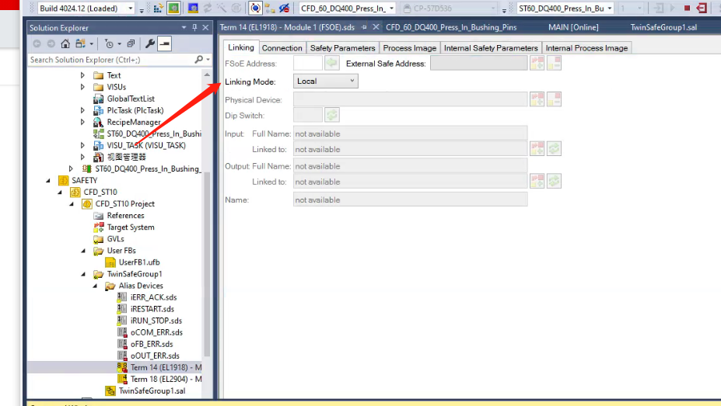Toggle the pin on Solution Explorer panel
721x406 pixels.
coord(194,28)
